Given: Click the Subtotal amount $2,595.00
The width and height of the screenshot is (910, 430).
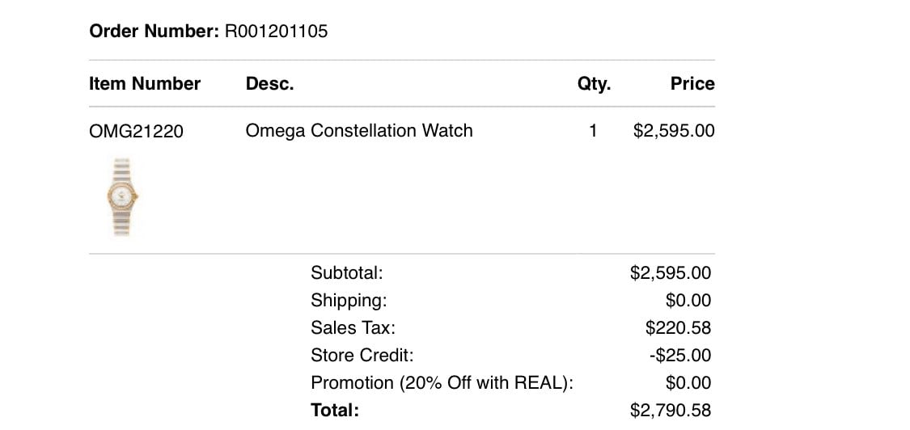Looking at the screenshot, I should click(x=671, y=272).
